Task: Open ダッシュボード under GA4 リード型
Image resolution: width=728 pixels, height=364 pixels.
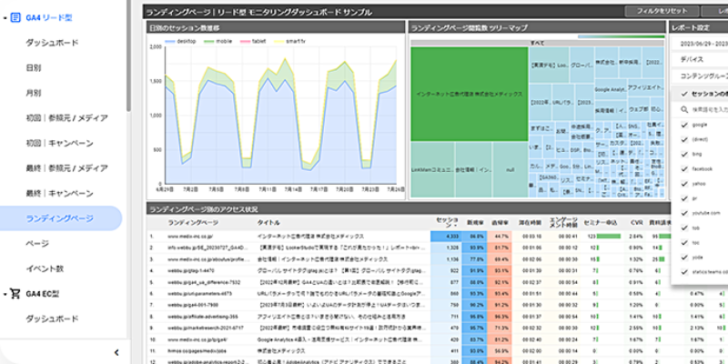Action: (x=52, y=43)
